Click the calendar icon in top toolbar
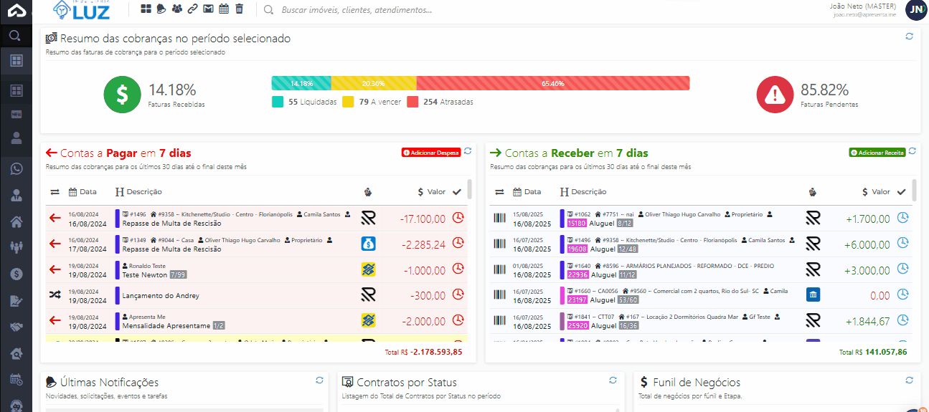Image resolution: width=929 pixels, height=412 pixels. [224, 9]
